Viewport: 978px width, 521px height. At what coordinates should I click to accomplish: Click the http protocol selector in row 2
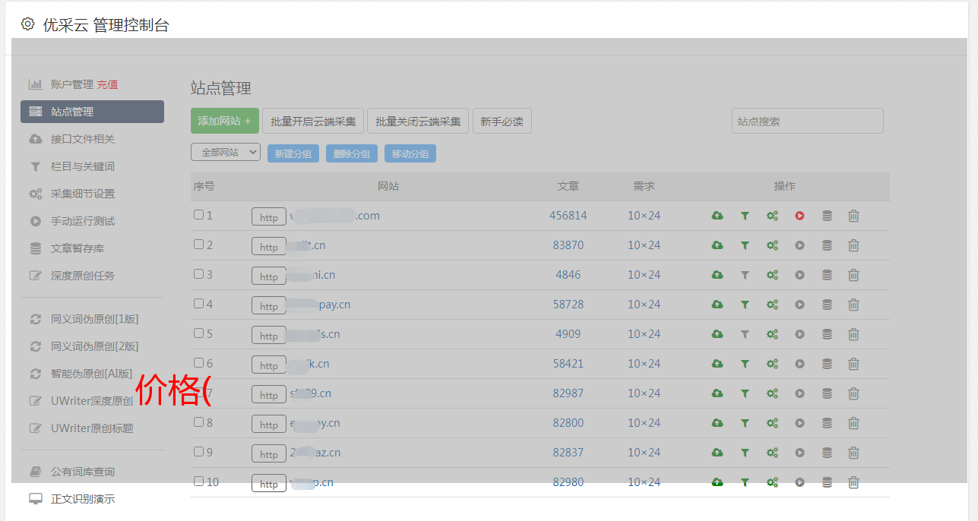(269, 247)
